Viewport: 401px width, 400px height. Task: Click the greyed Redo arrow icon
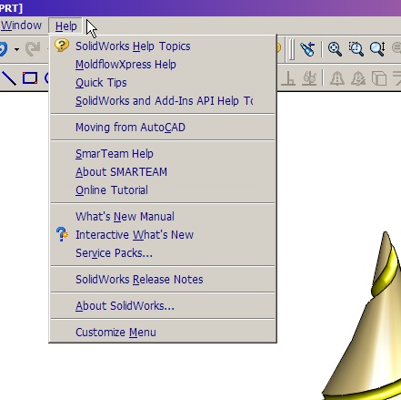[x=33, y=49]
